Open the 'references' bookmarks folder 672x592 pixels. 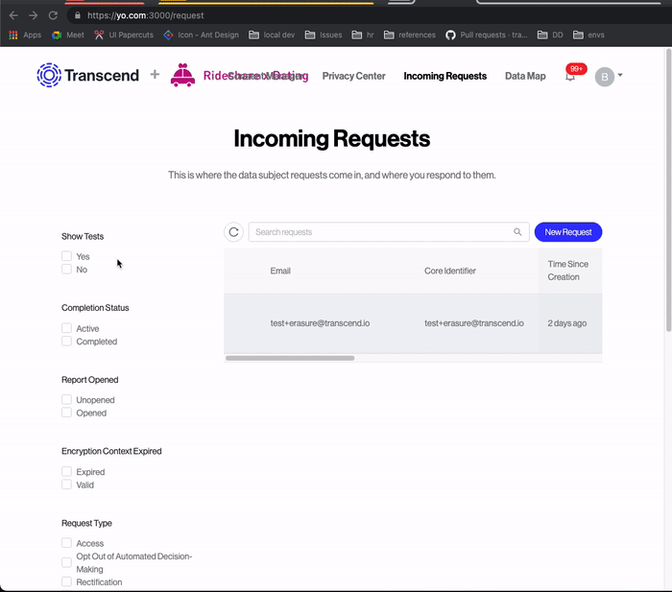[409, 35]
